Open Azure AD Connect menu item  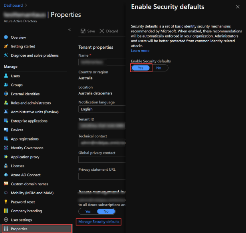(26, 175)
